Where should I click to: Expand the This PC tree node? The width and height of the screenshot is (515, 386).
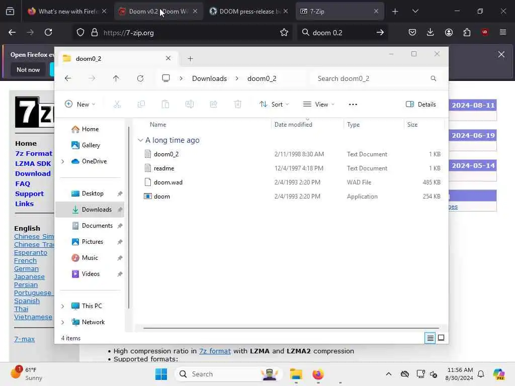point(63,306)
